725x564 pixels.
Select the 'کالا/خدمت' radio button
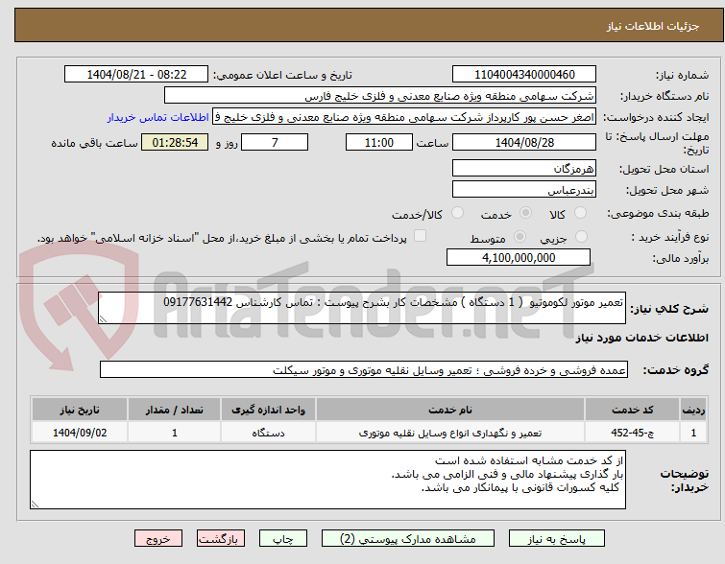[x=457, y=213]
